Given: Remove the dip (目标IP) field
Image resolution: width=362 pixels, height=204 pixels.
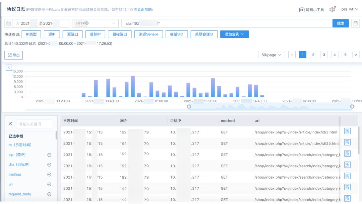Looking at the screenshot, I should point(49,165).
